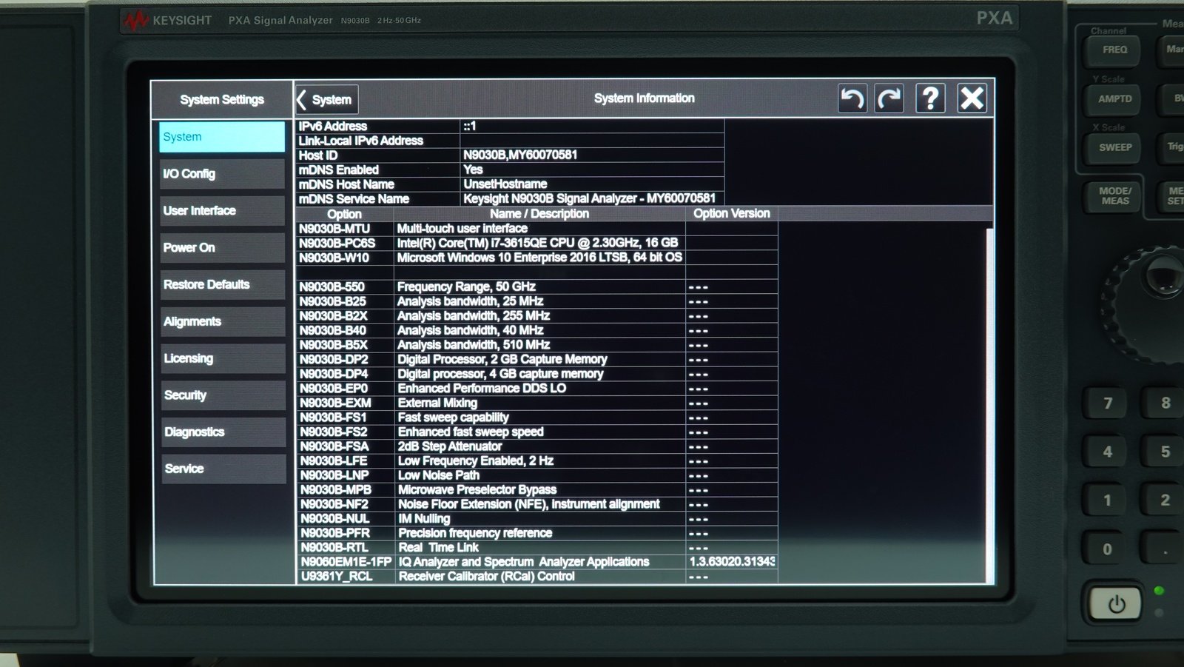Click the mDNS Enabled 'Yes' value
The width and height of the screenshot is (1184, 667).
pyautogui.click(x=473, y=170)
